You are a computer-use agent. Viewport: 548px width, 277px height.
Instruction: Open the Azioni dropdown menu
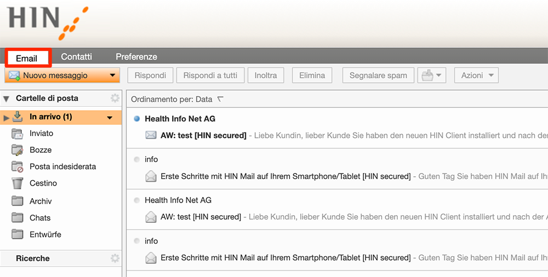476,76
